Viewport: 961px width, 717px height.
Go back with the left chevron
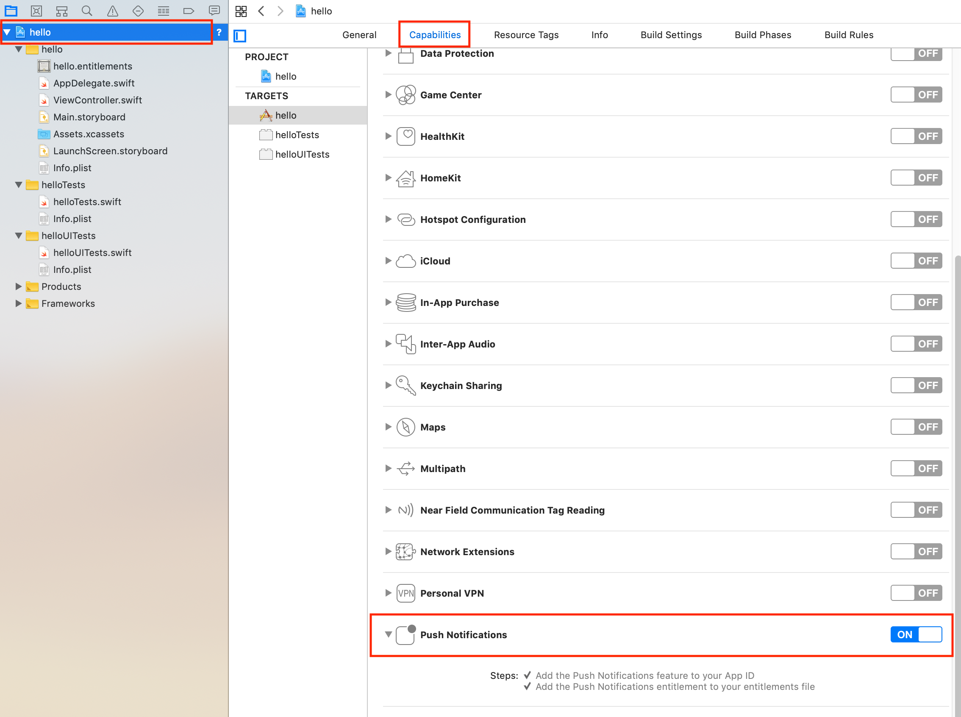click(261, 11)
